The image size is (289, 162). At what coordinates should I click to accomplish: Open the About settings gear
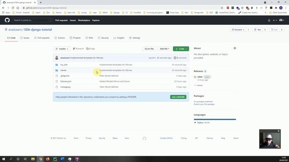[235, 48]
